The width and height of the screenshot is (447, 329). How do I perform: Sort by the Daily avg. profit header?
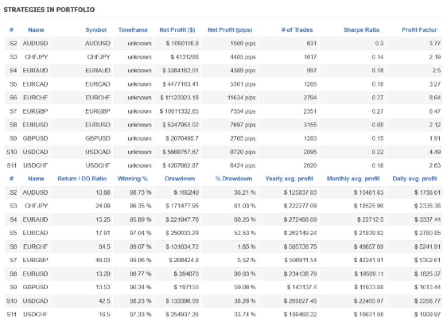(x=415, y=179)
